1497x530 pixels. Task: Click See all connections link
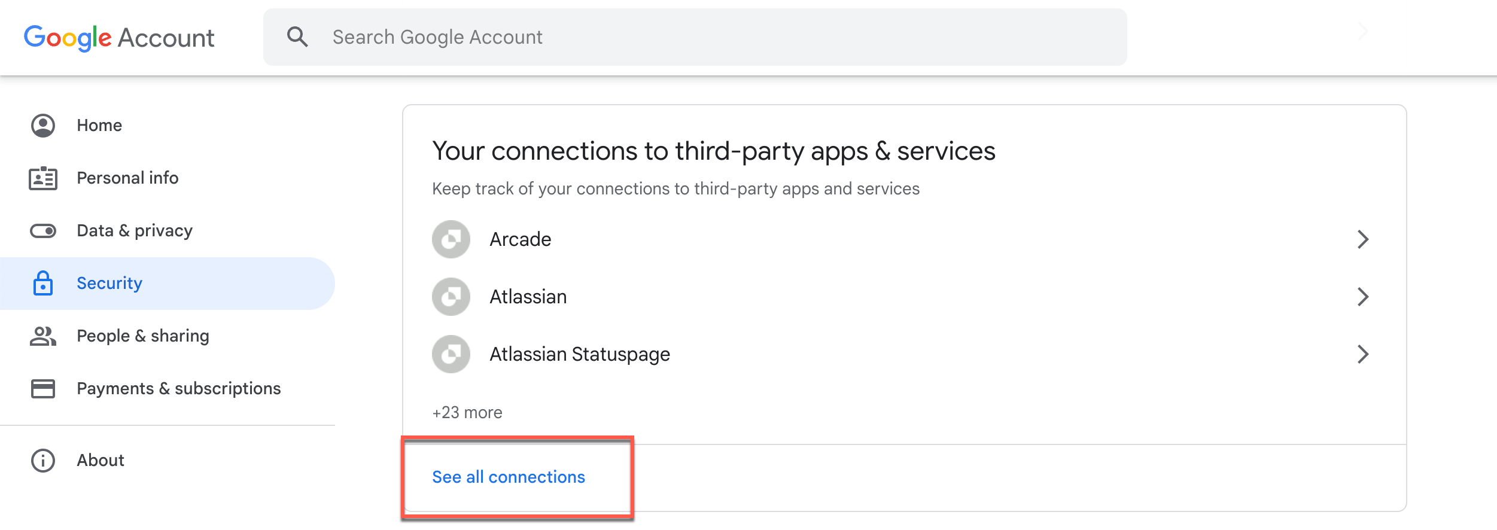pos(509,477)
